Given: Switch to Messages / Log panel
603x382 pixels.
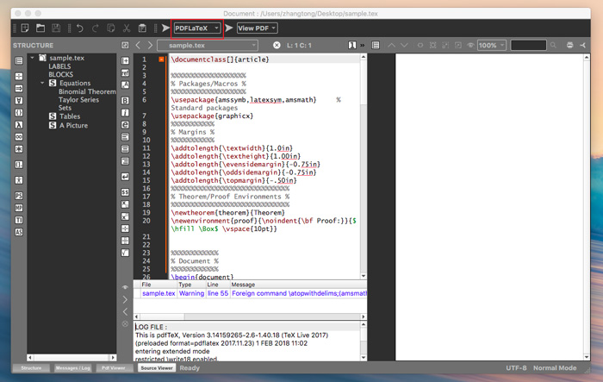Looking at the screenshot, I should coord(72,368).
